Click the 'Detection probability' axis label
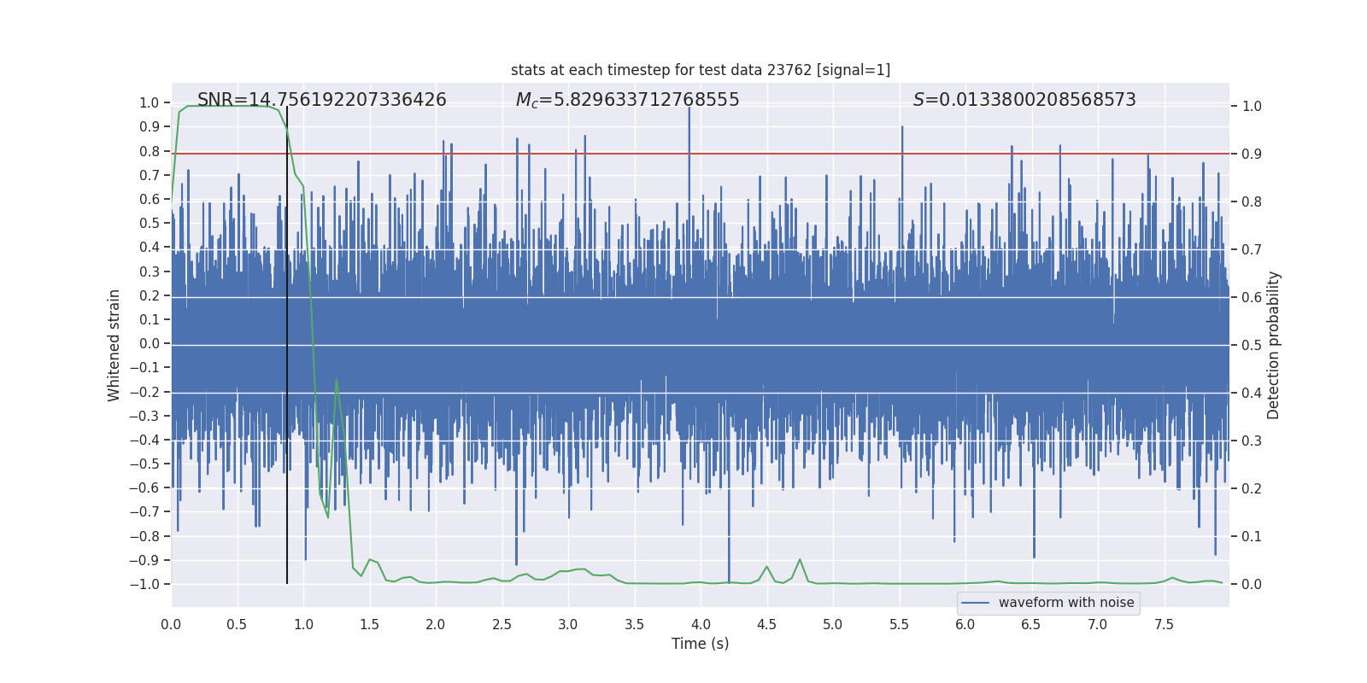This screenshot has height=683, width=1367. click(x=1274, y=345)
